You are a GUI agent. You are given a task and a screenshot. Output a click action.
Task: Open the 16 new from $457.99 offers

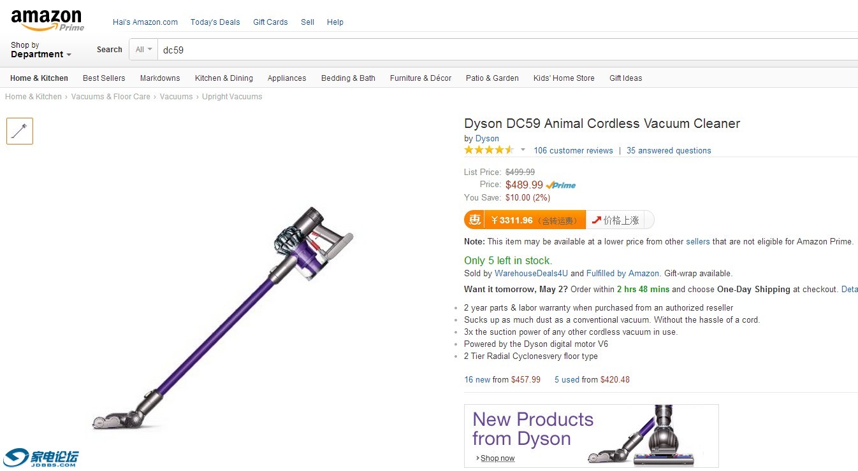[x=501, y=379]
